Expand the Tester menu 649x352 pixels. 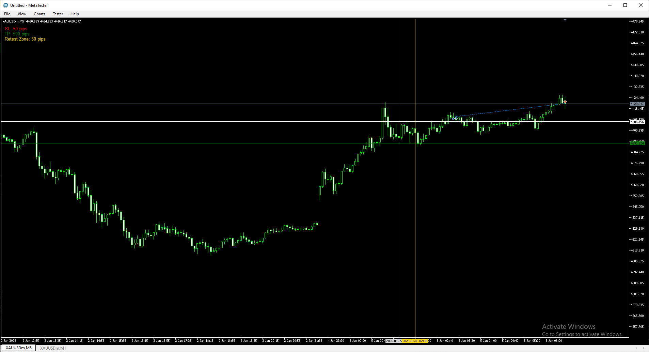click(58, 14)
